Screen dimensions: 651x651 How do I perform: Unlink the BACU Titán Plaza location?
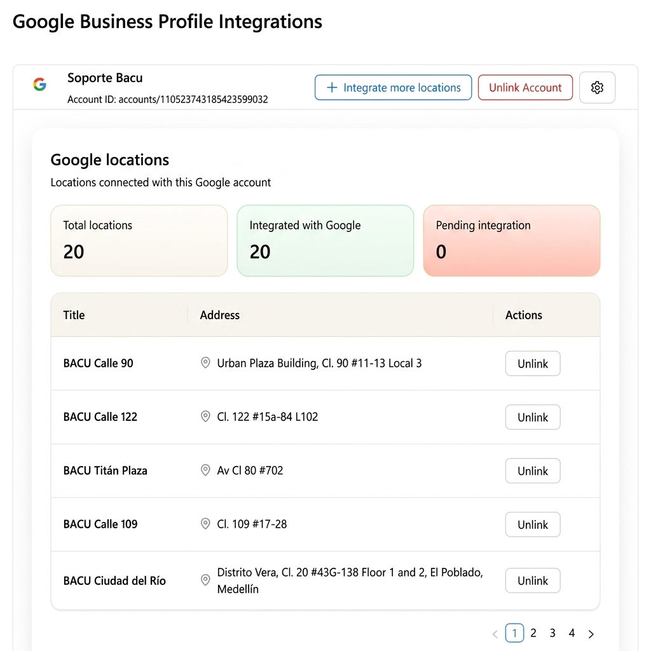[x=533, y=471]
